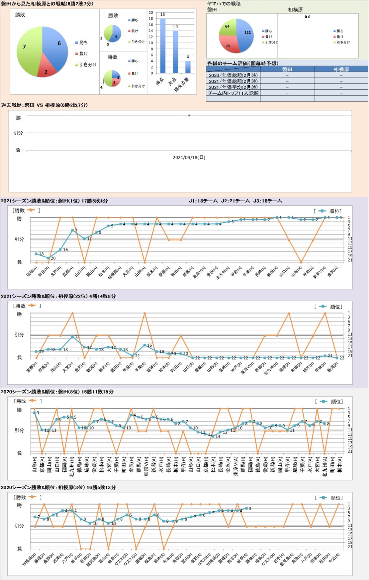Image resolution: width=369 pixels, height=580 pixels.
Task: Click the 得点 bar showing 18
Action: point(163,45)
